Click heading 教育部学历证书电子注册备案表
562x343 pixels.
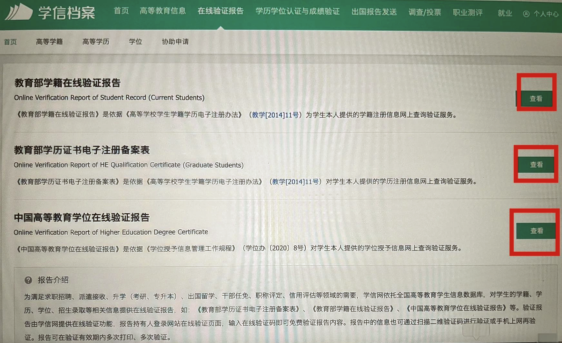coord(82,150)
